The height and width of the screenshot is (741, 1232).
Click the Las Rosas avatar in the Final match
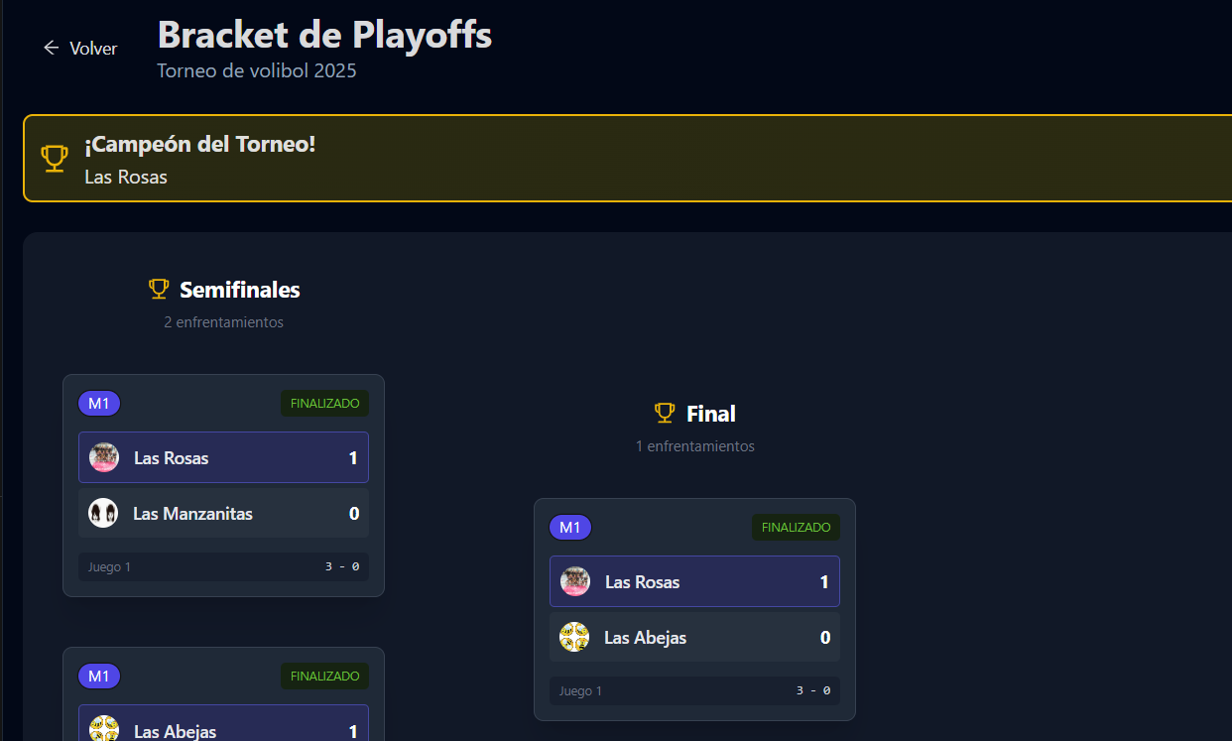(x=575, y=581)
